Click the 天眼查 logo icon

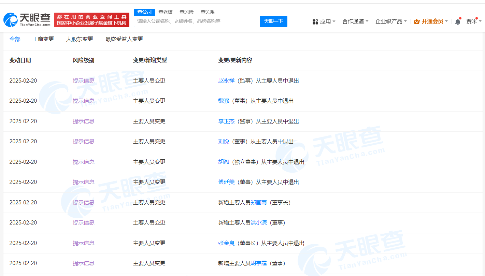[10, 20]
